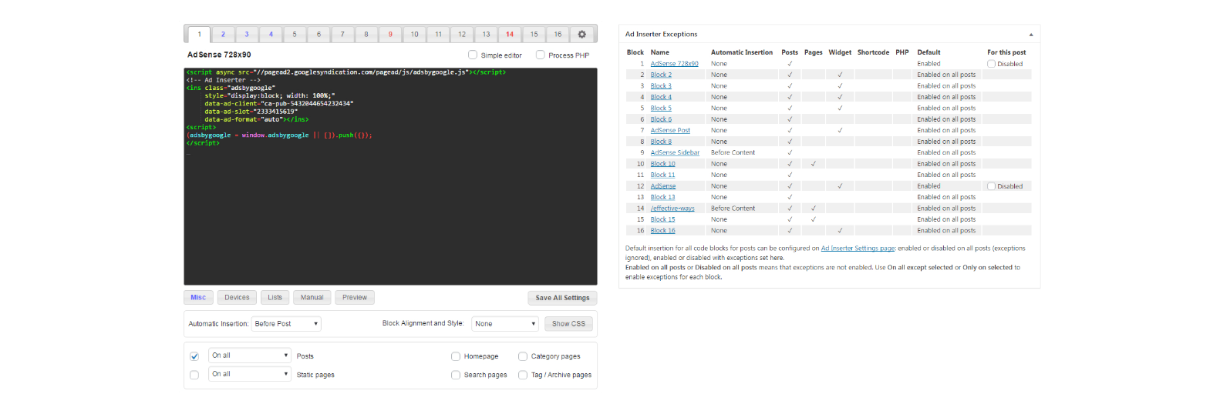Open the Block 3 link
The width and height of the screenshot is (1220, 414).
(x=661, y=86)
